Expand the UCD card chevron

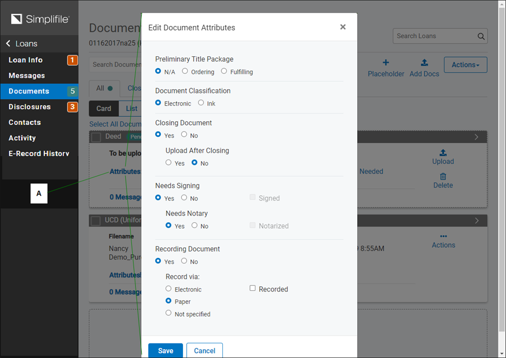[x=476, y=221]
